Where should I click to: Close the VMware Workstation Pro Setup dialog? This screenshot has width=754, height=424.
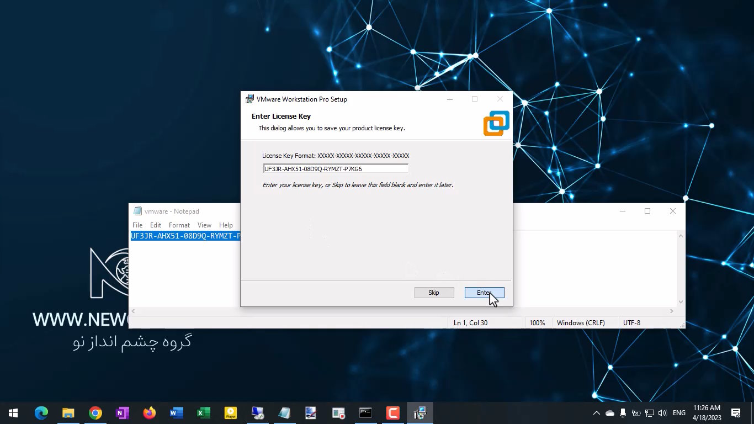[500, 99]
